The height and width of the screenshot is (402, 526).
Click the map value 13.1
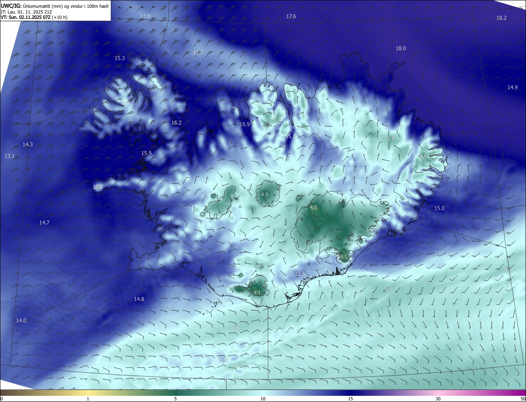9,156
